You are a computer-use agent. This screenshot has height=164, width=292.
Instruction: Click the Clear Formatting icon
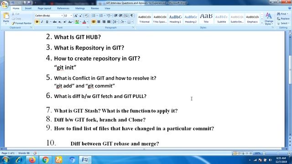[x=86, y=16]
